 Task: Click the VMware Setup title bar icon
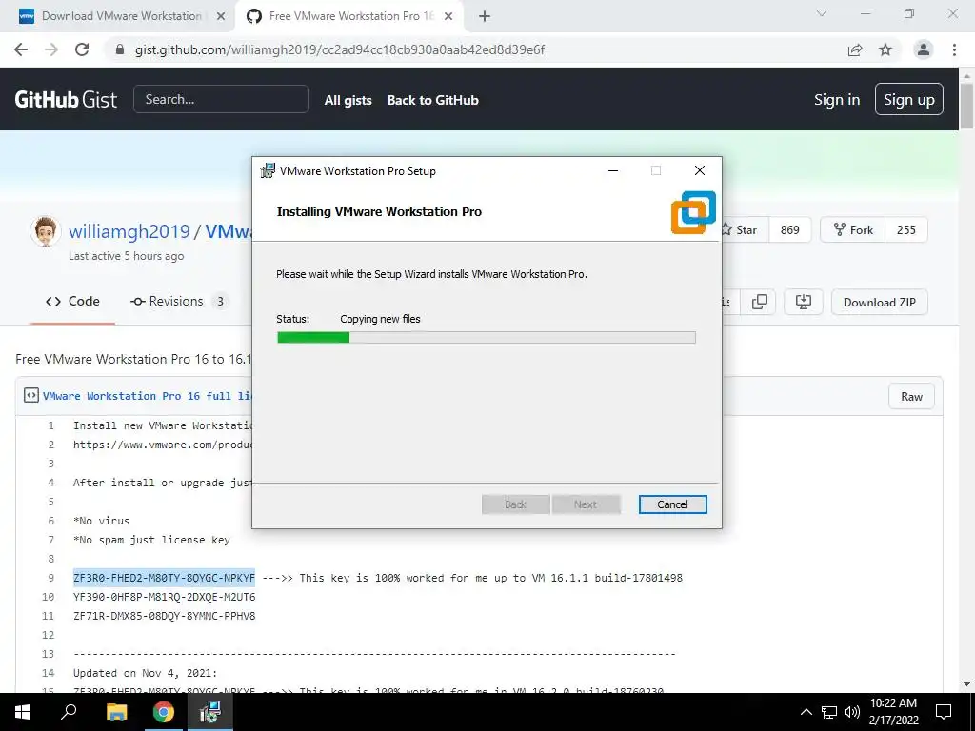268,170
